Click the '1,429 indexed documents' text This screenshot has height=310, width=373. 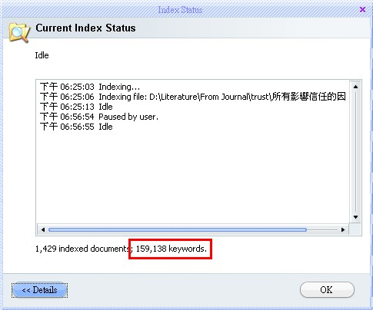82,249
